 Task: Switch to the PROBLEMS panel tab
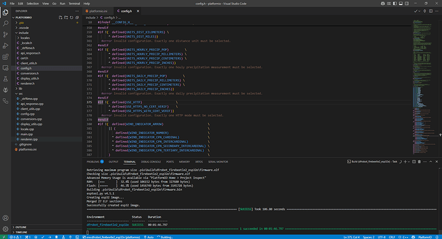tap(95, 161)
